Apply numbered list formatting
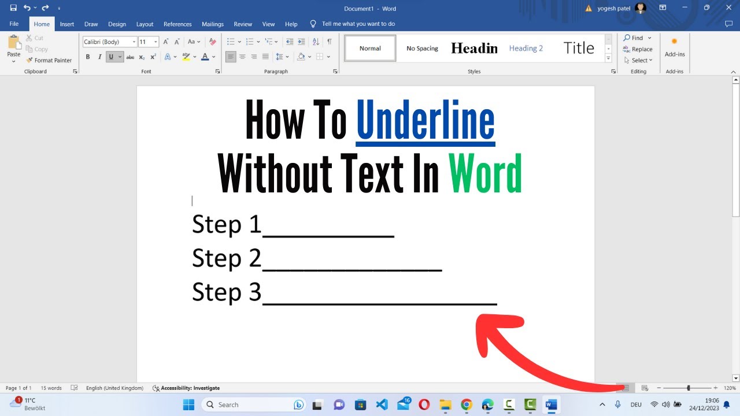Screen dimensions: 740x416 click(249, 42)
